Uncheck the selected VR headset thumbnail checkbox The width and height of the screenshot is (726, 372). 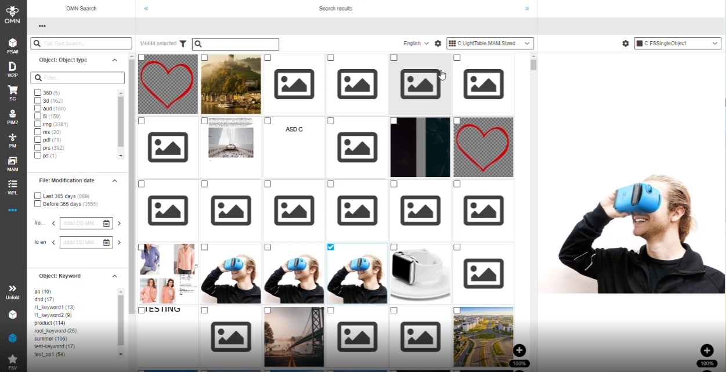[331, 247]
